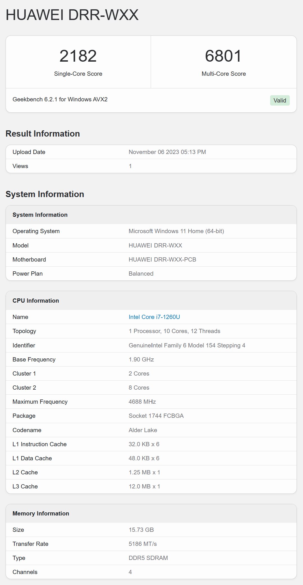Click the Result Information heading

pyautogui.click(x=43, y=133)
